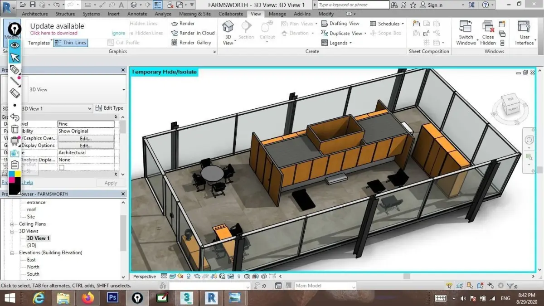
Task: Switch to the Architecture ribbon tab
Action: 34,14
